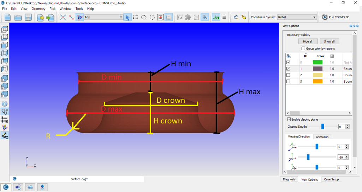Click the orange color swatch for boundary 3
362x192 pixels.
pos(318,81)
